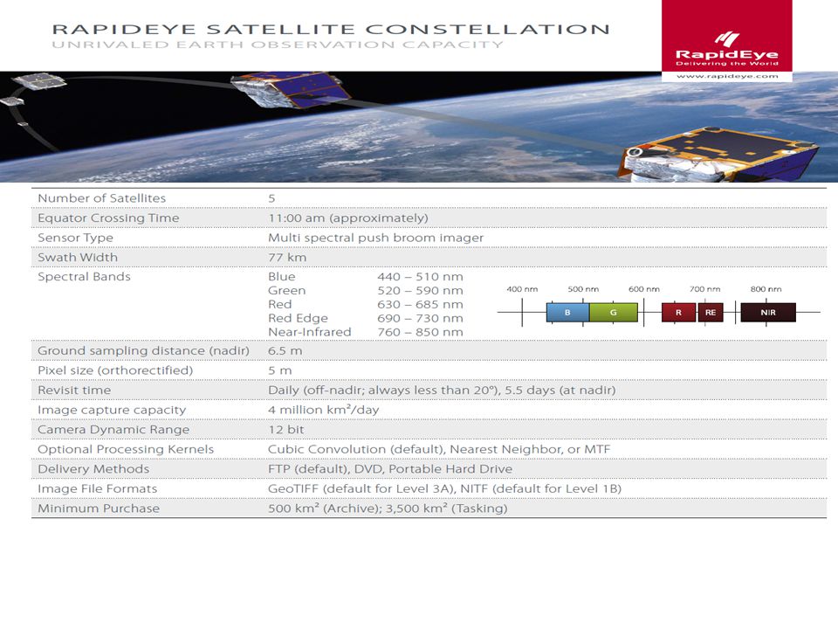The image size is (838, 629).
Task: Click the 'Swath Width' label
Action: (78, 257)
